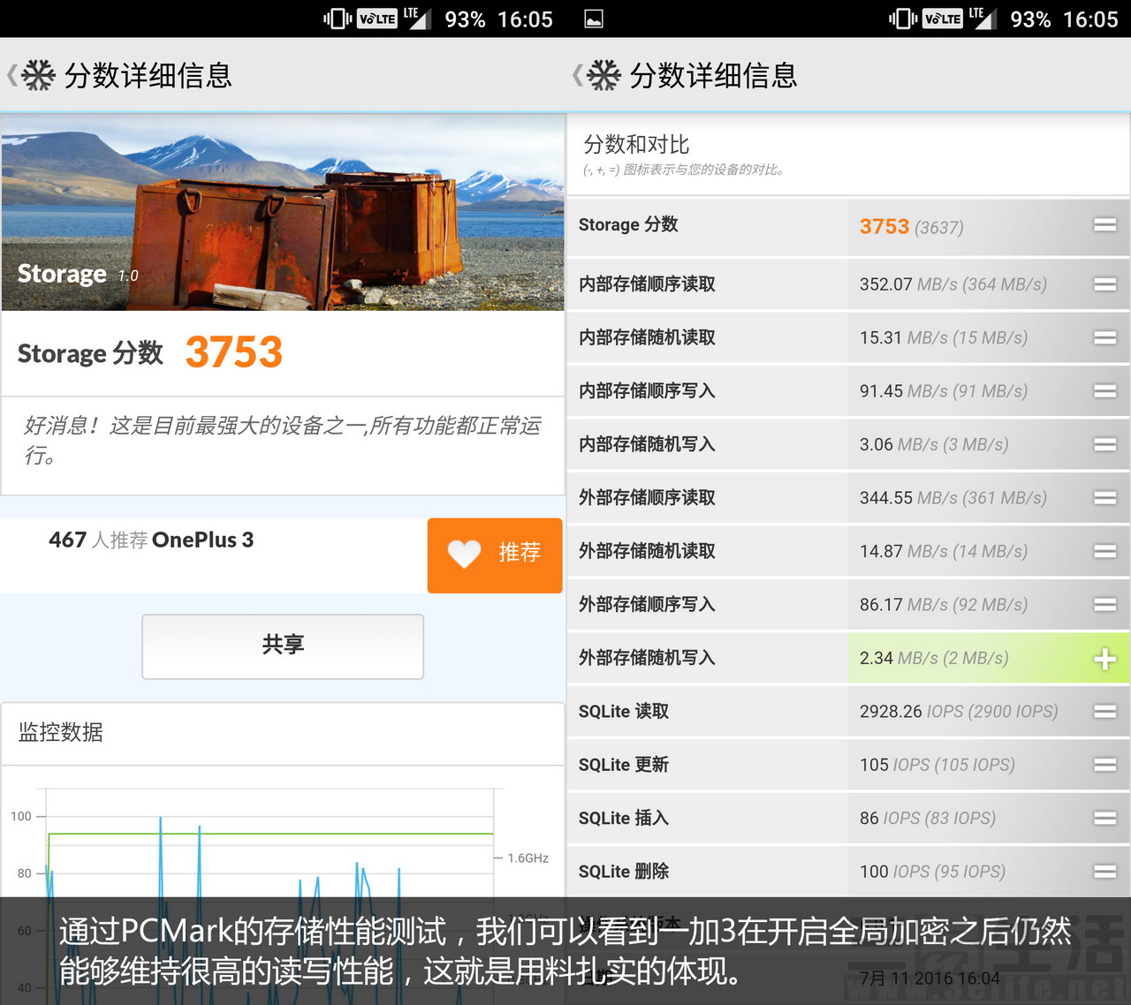The height and width of the screenshot is (1005, 1131).
Task: Tap the 16:05 clock in the left status bar
Action: click(x=525, y=19)
